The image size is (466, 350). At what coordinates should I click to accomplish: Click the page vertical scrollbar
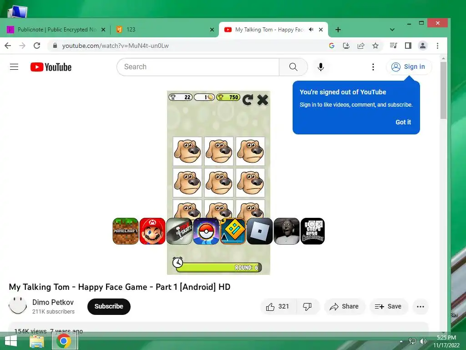[443, 91]
